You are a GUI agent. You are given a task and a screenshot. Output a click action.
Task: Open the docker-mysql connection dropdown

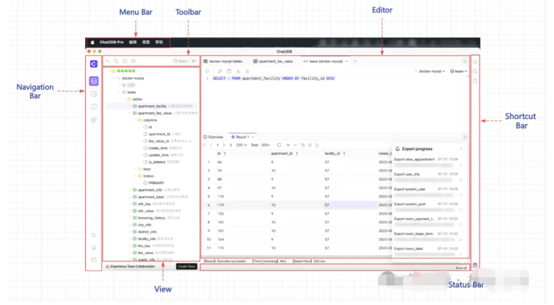click(430, 71)
